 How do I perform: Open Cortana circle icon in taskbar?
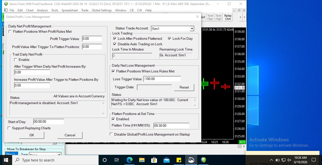[x=105, y=160]
